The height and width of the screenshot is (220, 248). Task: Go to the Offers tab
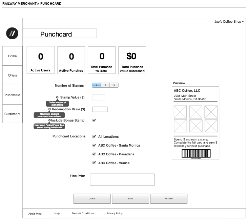[x=13, y=75]
